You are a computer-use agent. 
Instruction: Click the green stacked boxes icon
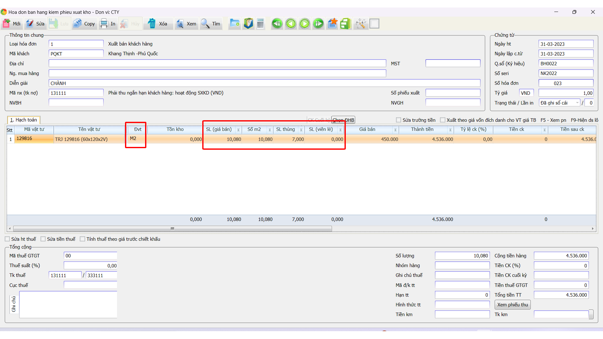tap(346, 24)
